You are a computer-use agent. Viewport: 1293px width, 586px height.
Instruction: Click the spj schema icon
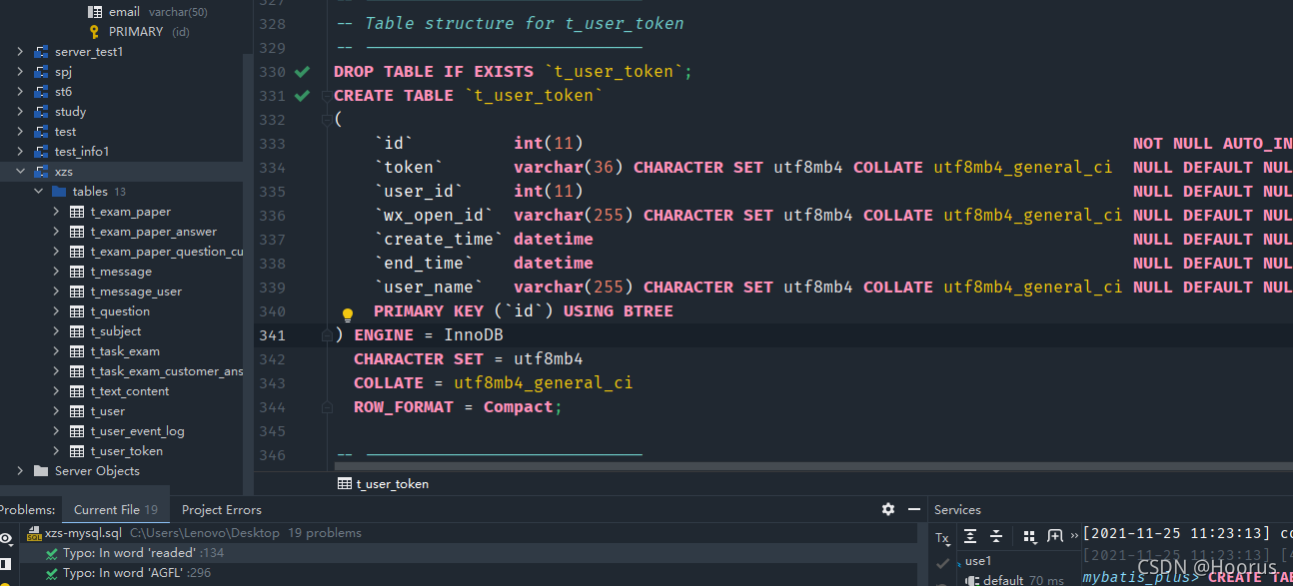[x=41, y=71]
